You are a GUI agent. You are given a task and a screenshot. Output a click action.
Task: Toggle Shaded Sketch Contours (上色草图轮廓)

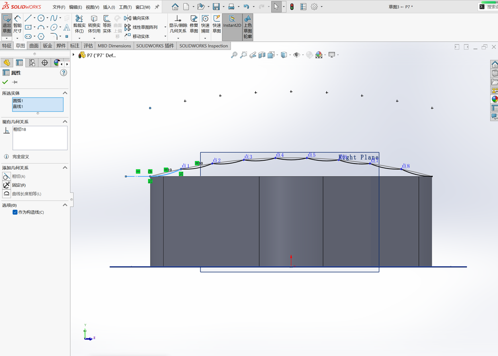coord(248,27)
